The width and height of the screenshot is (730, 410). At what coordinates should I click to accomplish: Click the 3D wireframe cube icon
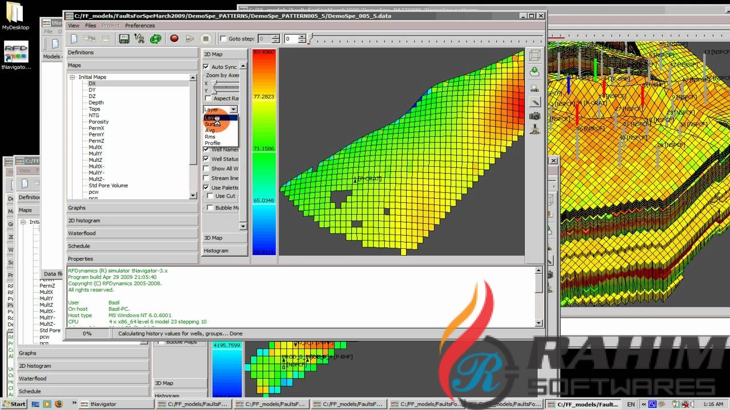point(534,55)
